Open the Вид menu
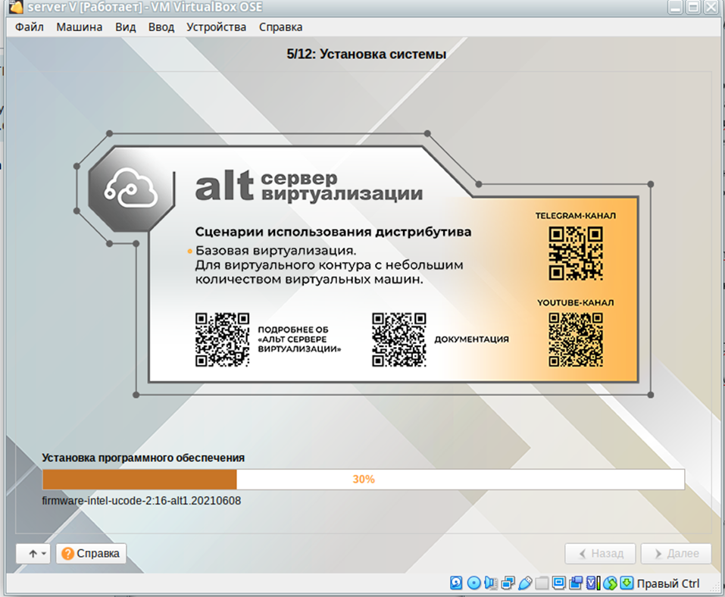Image resolution: width=725 pixels, height=597 pixels. coord(125,27)
